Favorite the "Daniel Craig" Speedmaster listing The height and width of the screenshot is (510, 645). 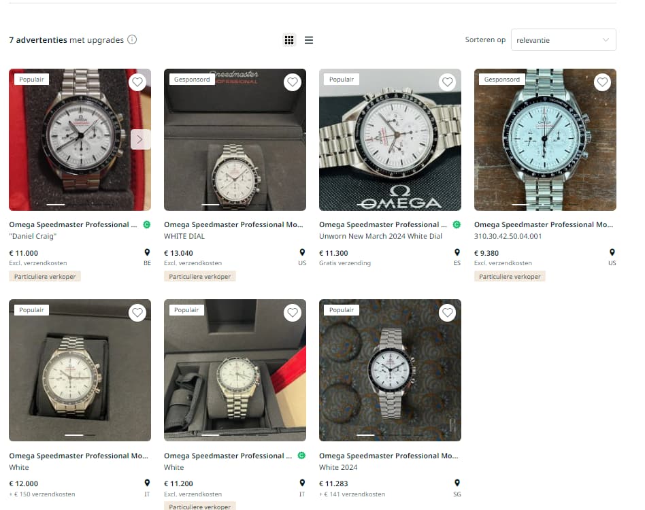coord(137,82)
